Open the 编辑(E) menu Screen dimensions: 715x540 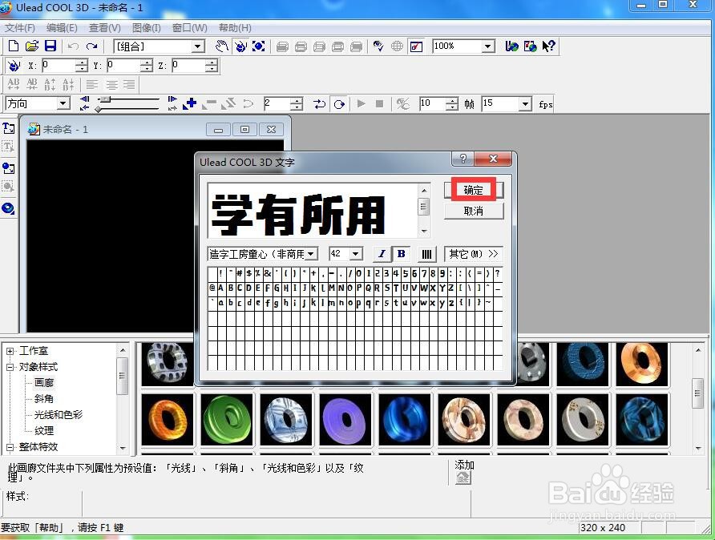[62, 28]
